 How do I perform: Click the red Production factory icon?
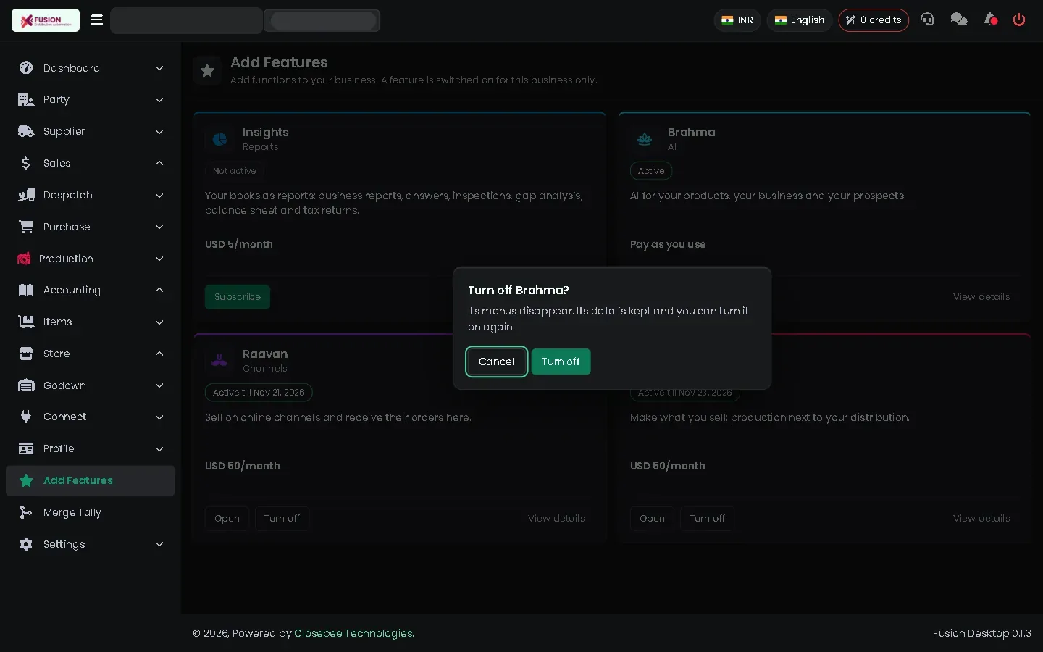pos(24,259)
